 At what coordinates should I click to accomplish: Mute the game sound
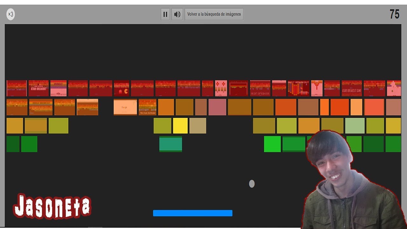click(x=177, y=14)
